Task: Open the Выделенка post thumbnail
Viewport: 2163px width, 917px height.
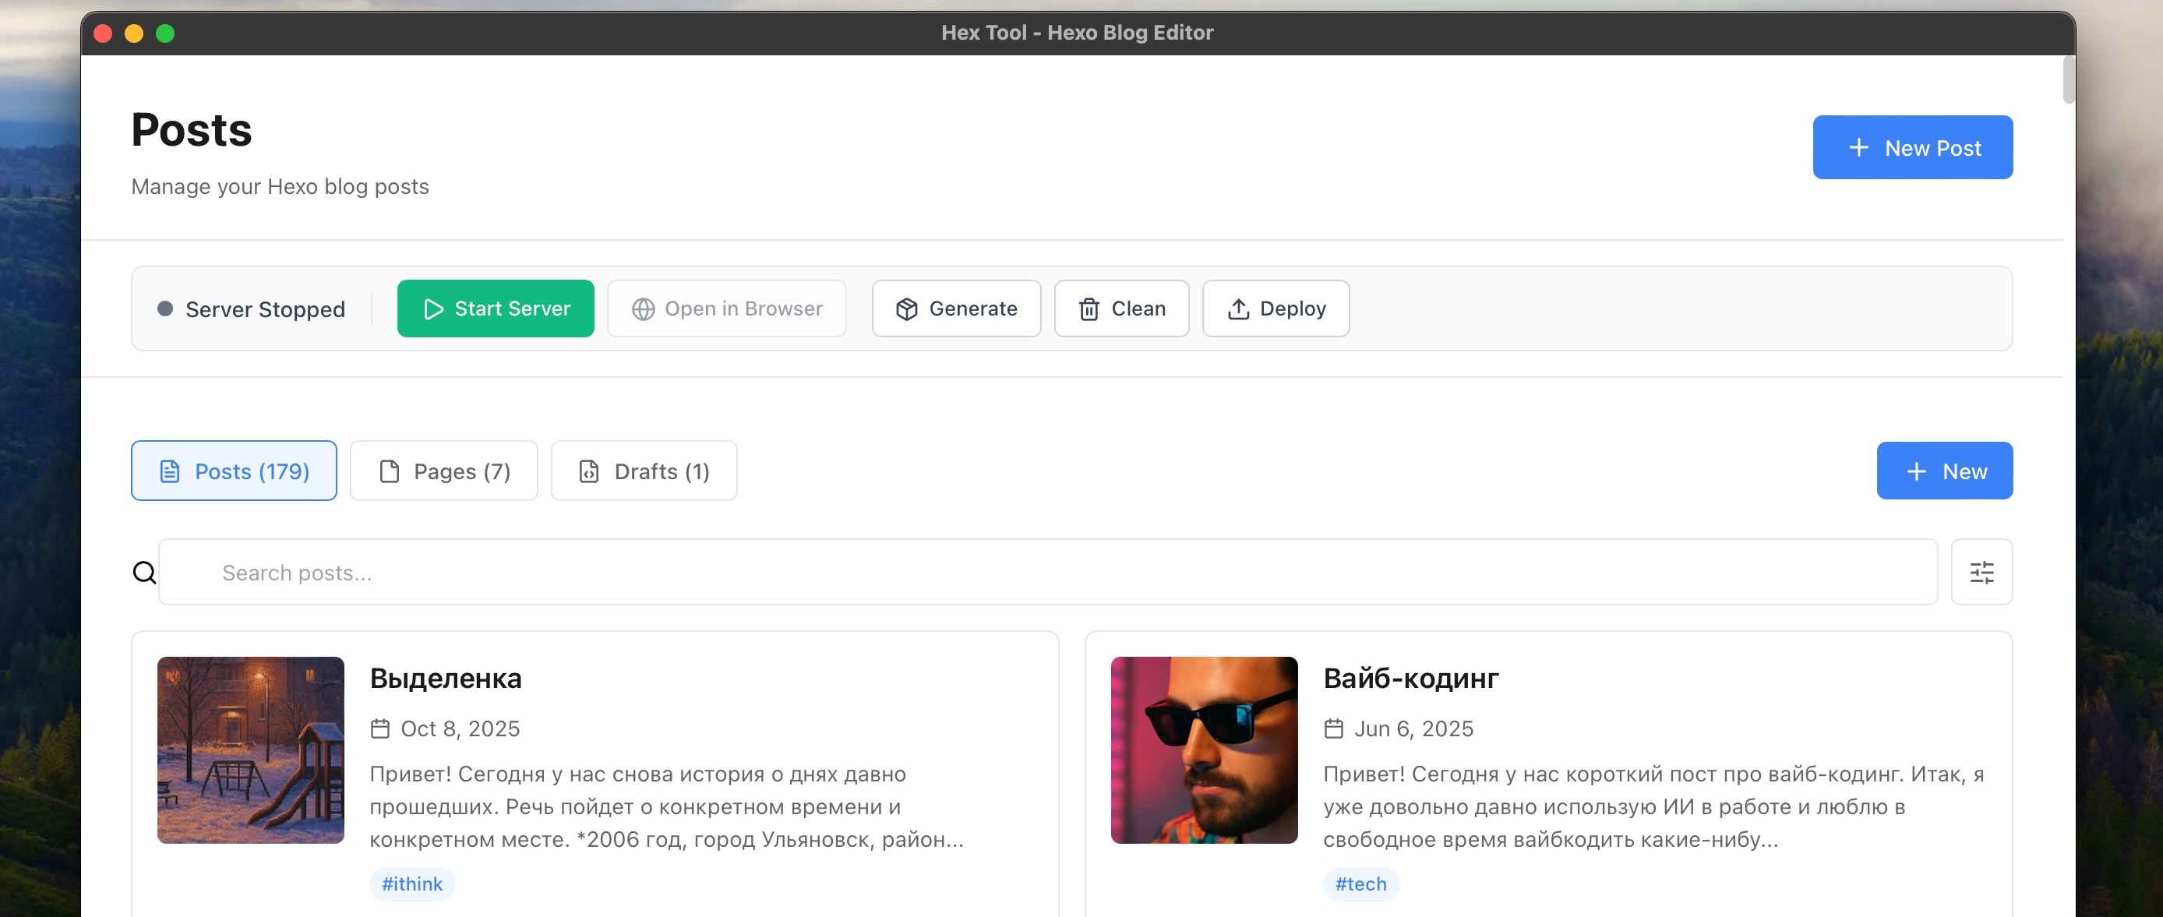Action: pos(250,749)
